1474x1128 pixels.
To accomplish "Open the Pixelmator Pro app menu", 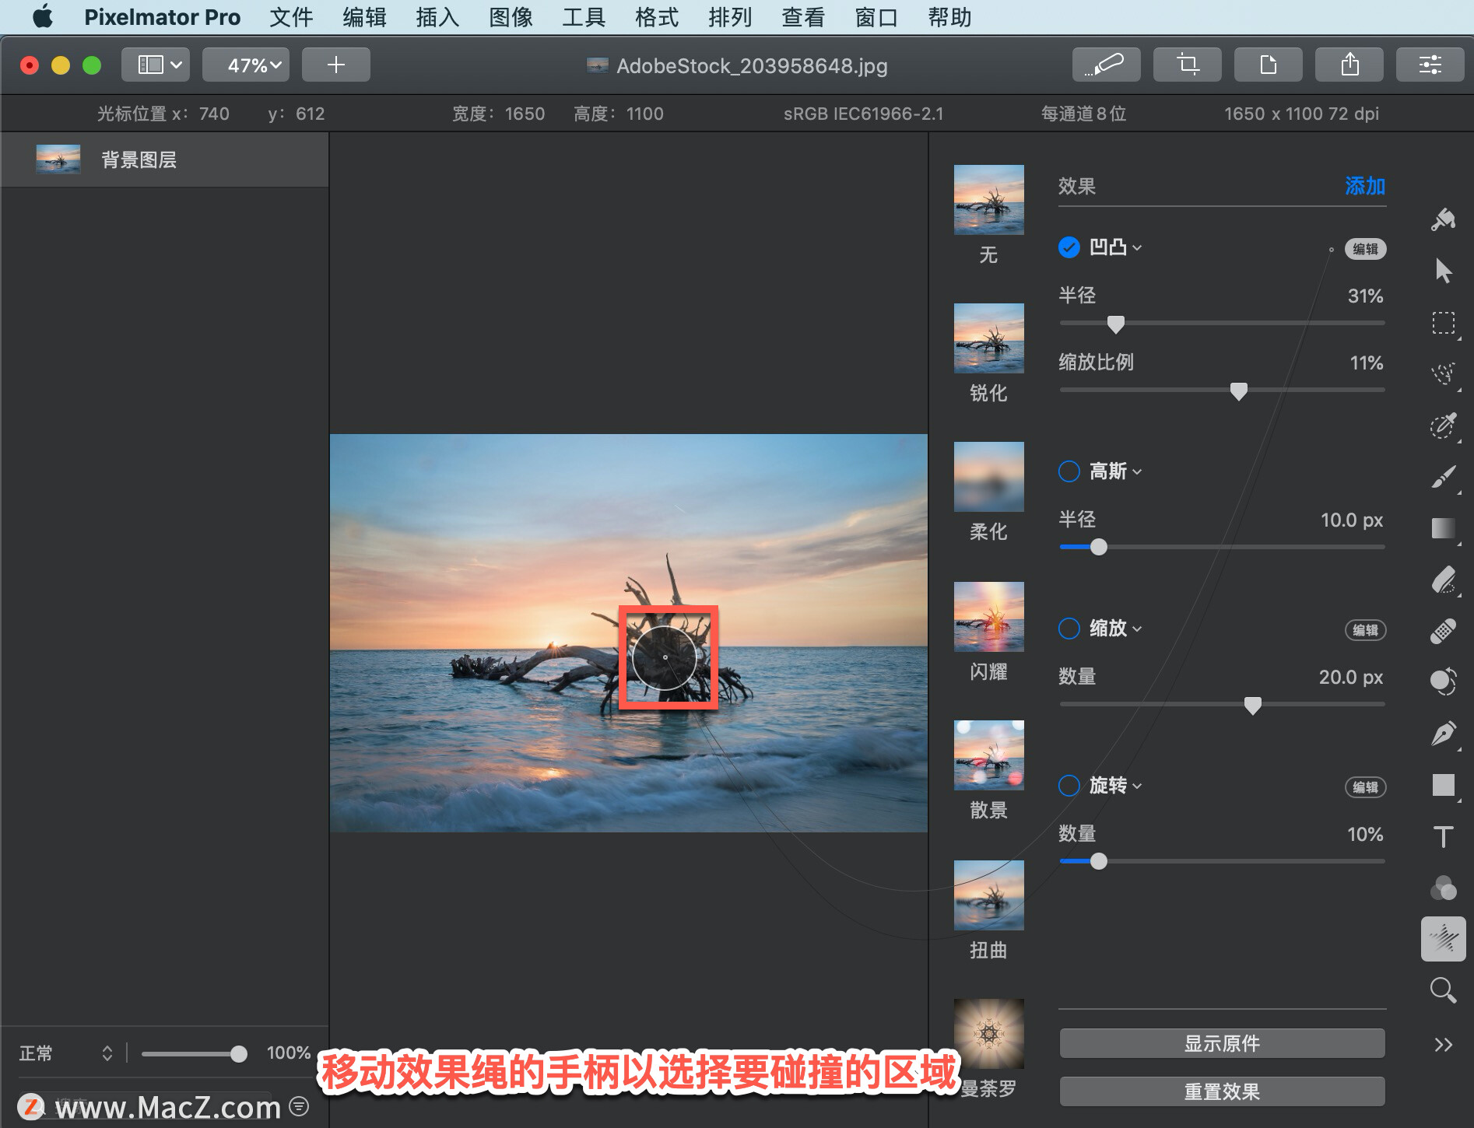I will (x=162, y=17).
